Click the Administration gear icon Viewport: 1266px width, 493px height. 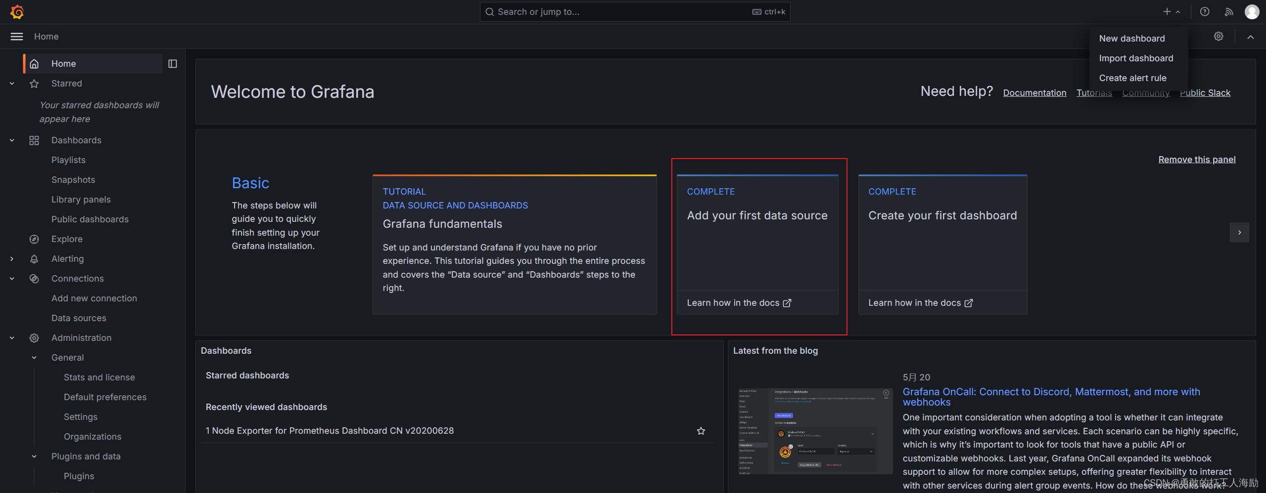pyautogui.click(x=34, y=338)
